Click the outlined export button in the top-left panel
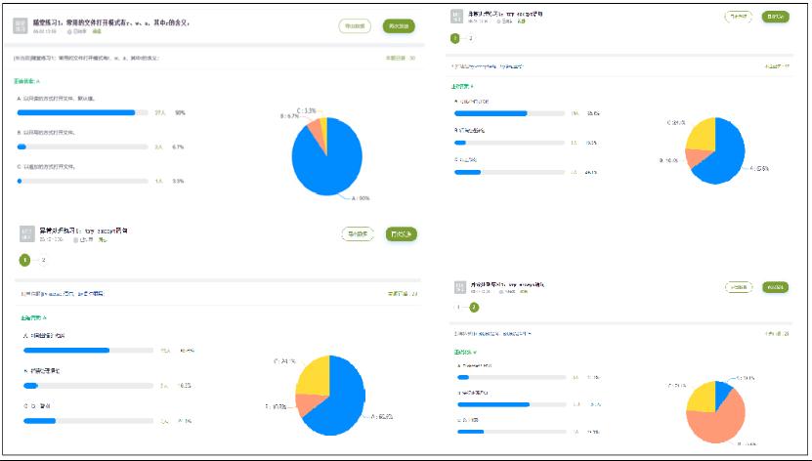This screenshot has height=461, width=812. pos(353,26)
